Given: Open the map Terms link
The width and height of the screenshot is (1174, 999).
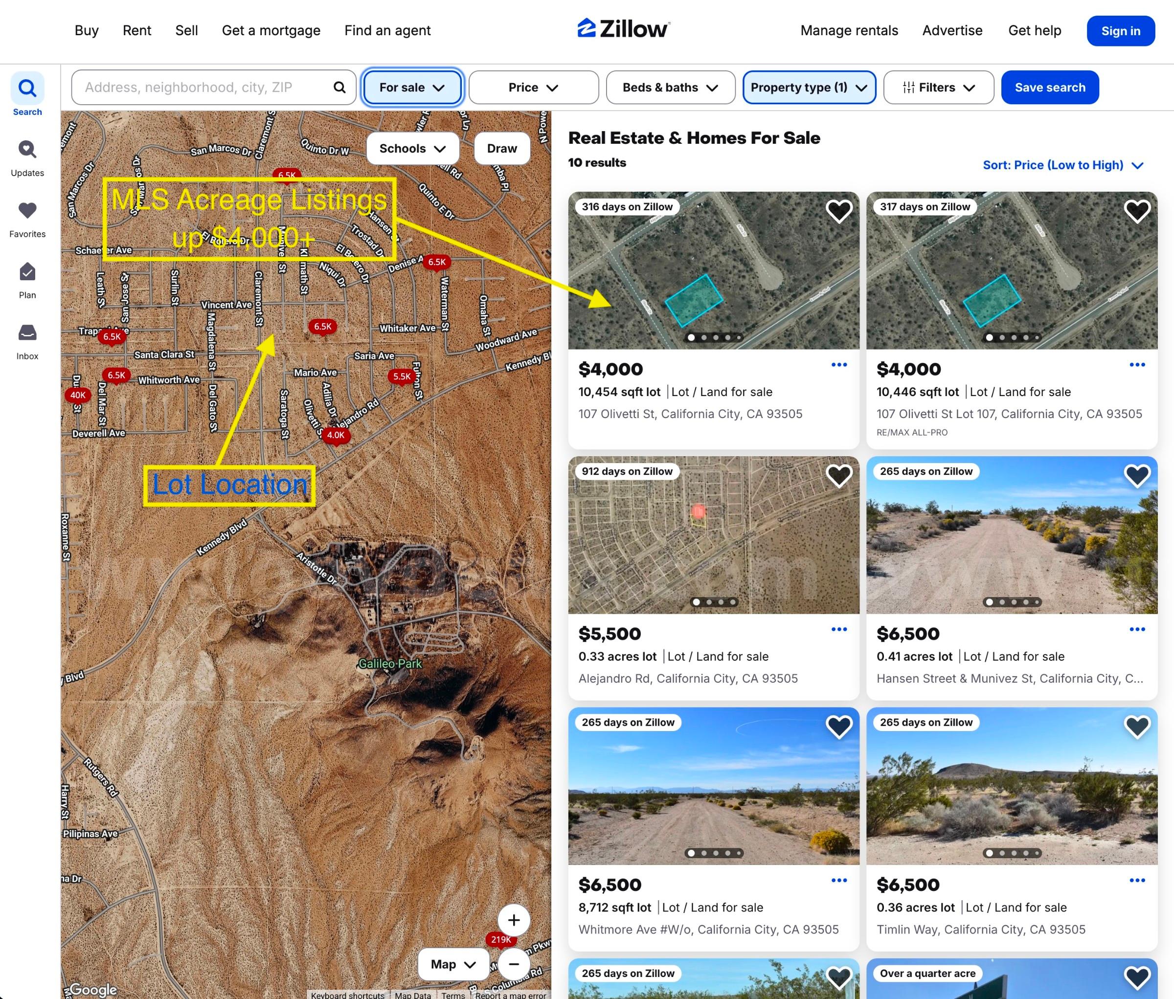Looking at the screenshot, I should (453, 995).
